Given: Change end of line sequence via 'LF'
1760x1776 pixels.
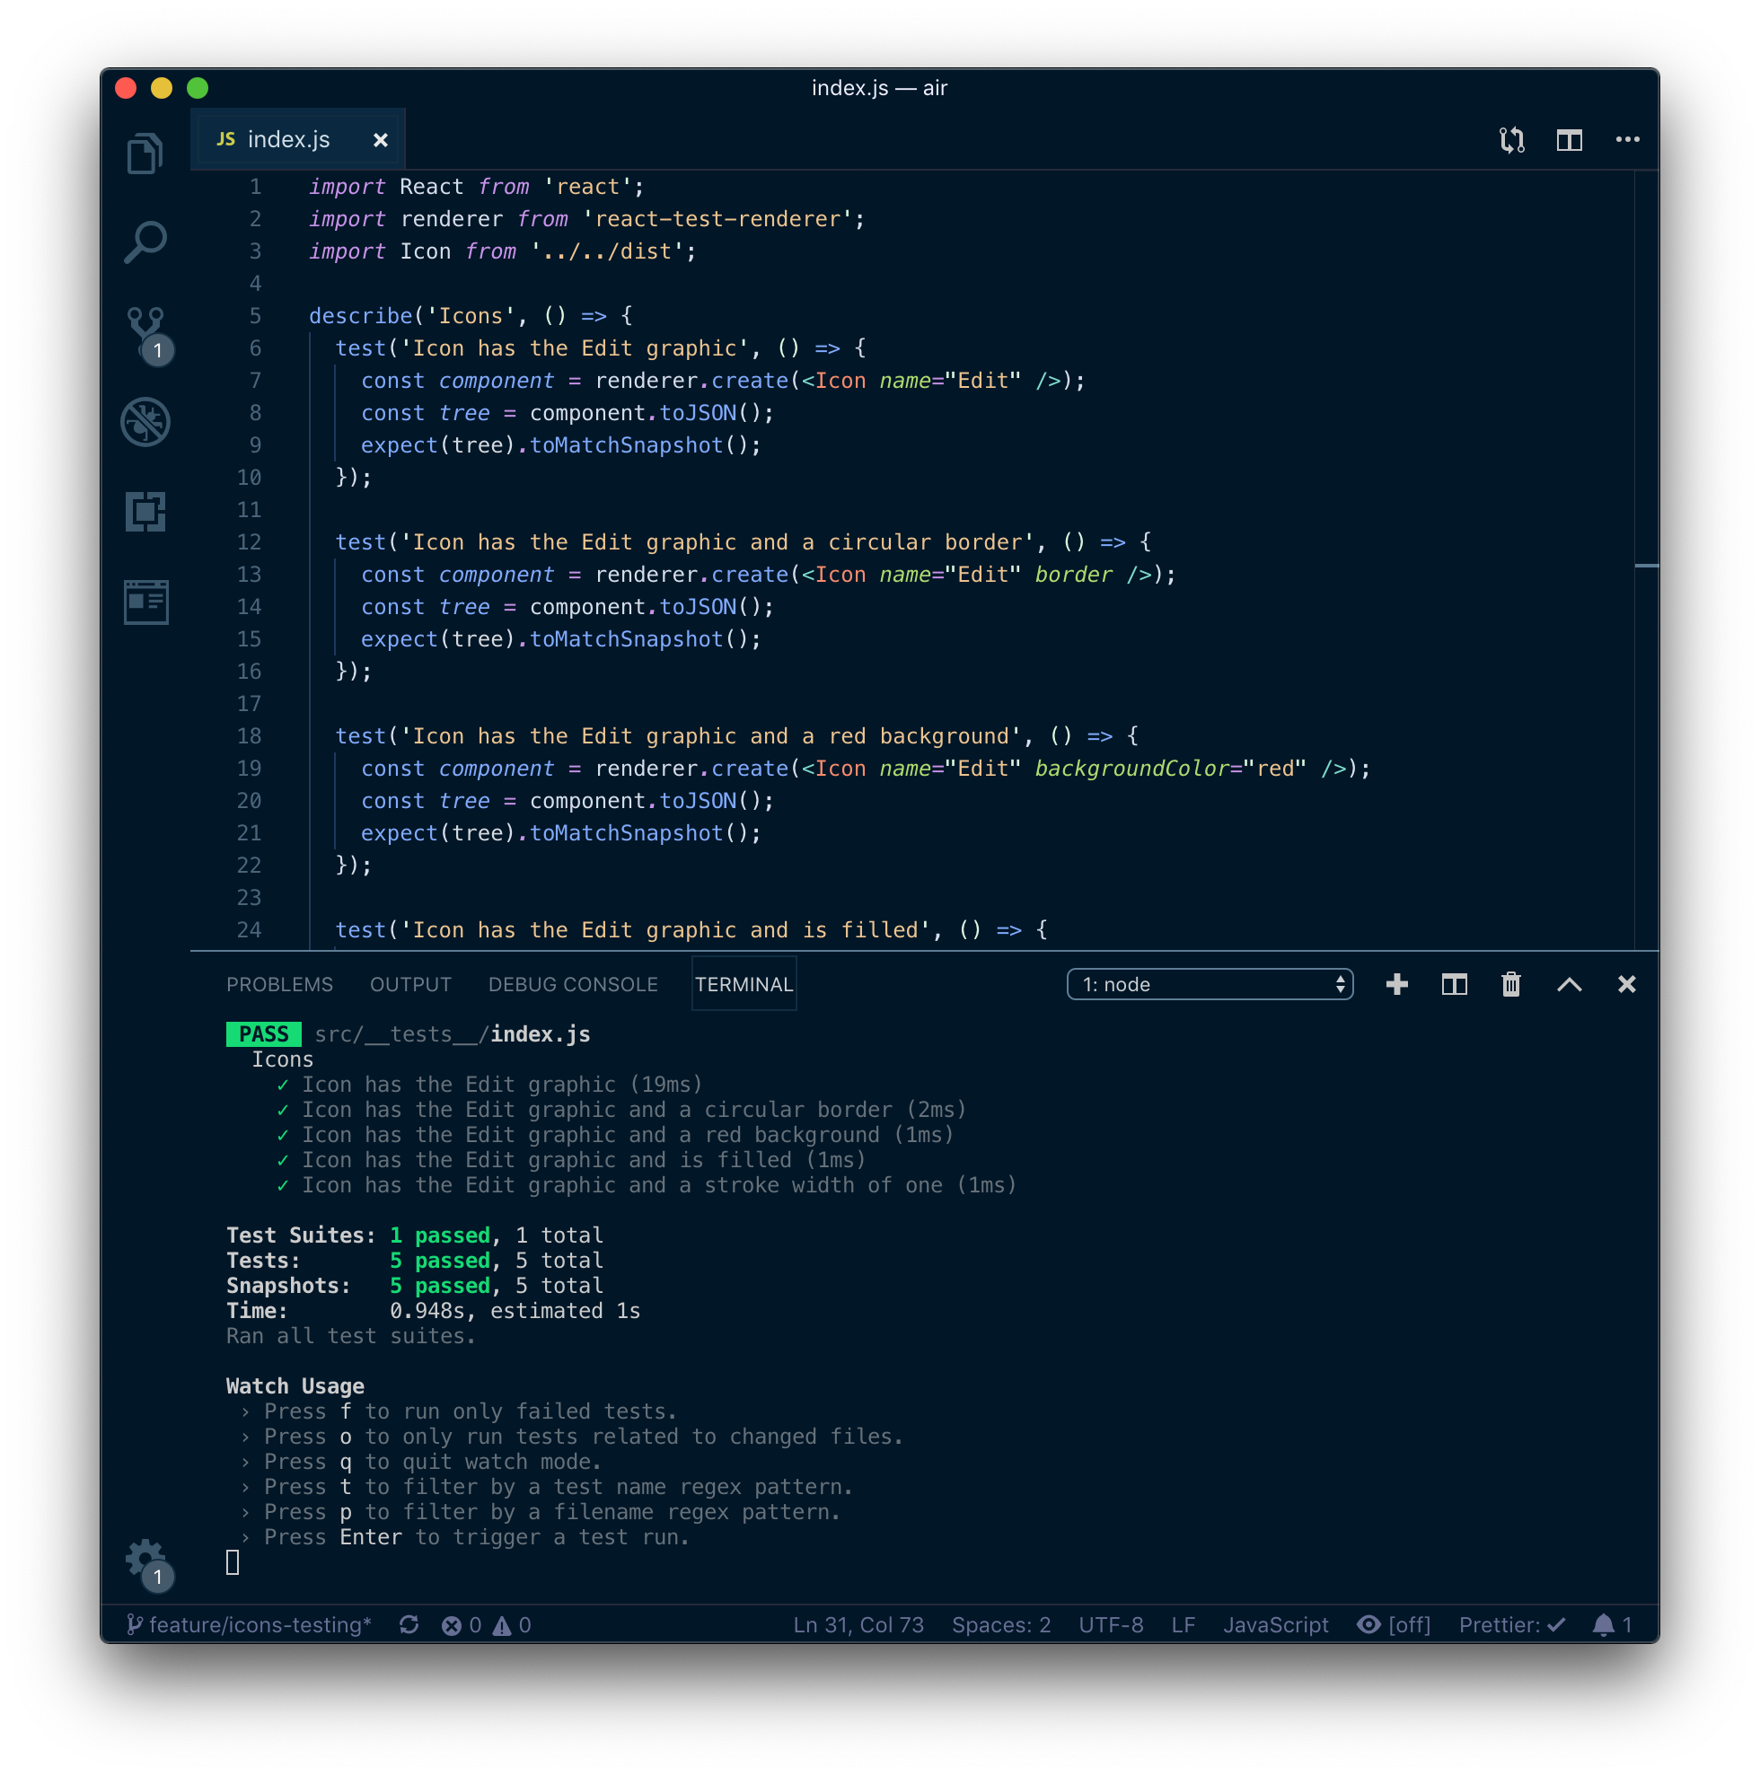Looking at the screenshot, I should pos(1184,1625).
